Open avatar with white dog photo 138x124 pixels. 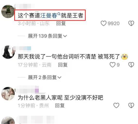[8, 94]
